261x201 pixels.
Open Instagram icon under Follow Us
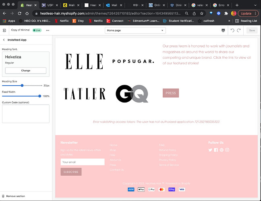227,150
